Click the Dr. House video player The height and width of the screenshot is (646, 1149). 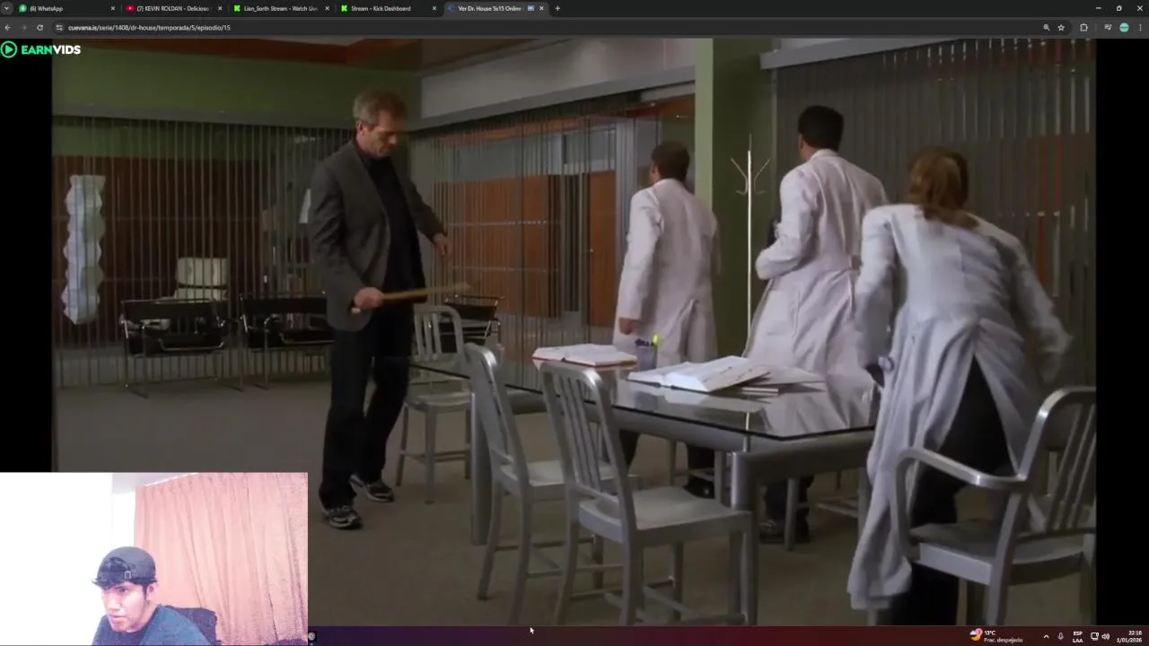(574, 331)
